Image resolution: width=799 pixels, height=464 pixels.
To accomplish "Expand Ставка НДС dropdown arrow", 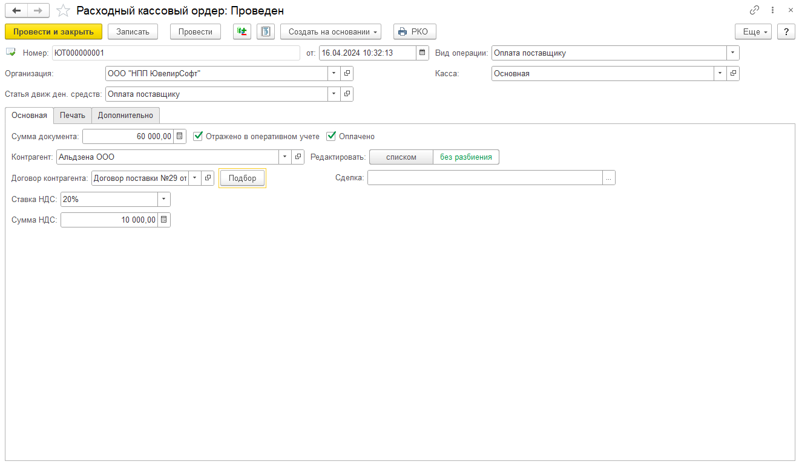I will click(x=164, y=199).
